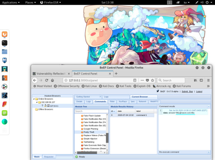Open the Applications menu
Viewport: 215px width, 160px height.
click(x=11, y=2)
